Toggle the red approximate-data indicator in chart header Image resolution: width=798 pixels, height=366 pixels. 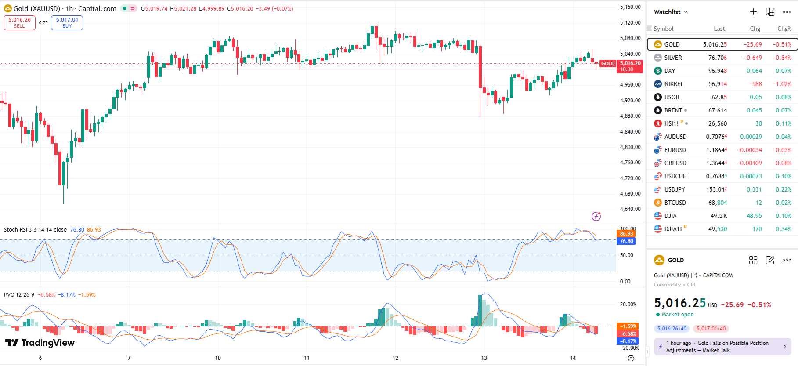[132, 8]
